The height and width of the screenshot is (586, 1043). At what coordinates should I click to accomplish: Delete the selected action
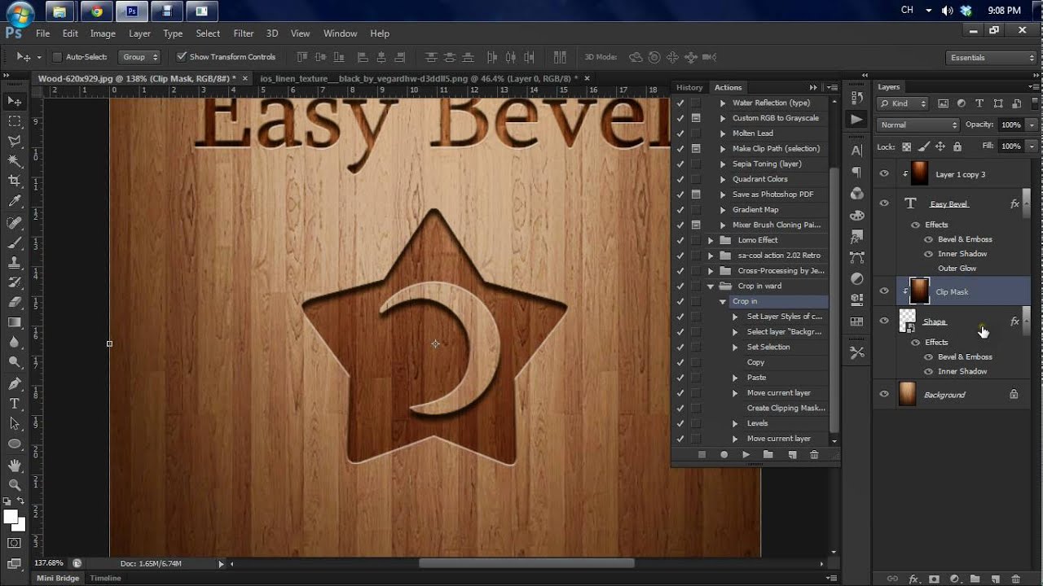point(814,455)
